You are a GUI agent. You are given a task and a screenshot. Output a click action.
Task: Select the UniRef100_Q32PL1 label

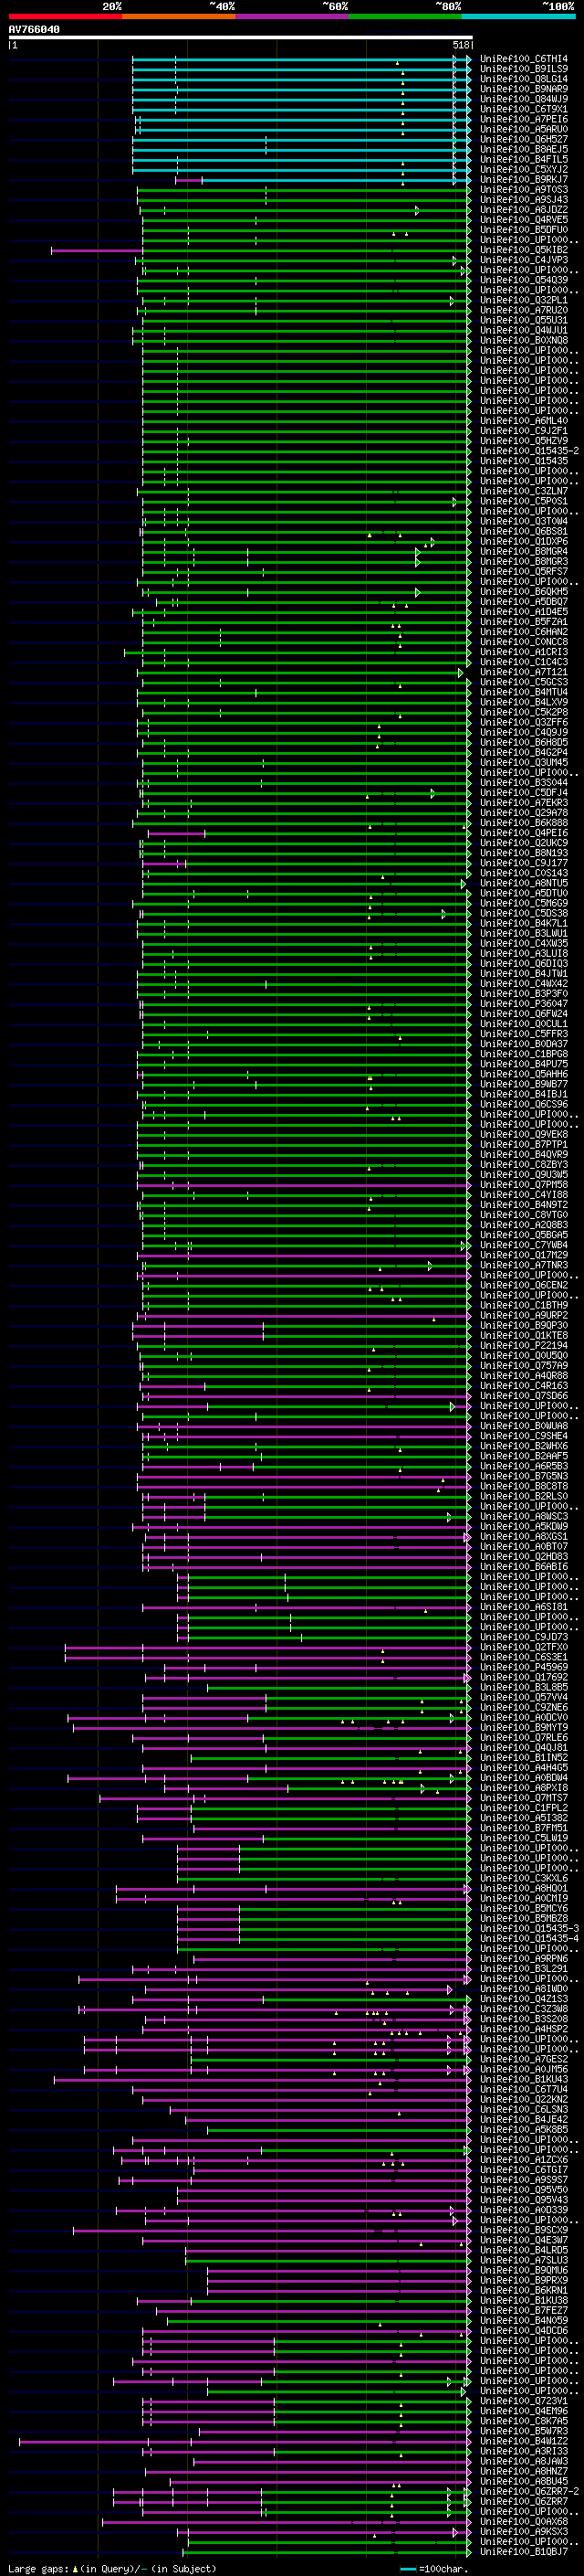point(524,300)
